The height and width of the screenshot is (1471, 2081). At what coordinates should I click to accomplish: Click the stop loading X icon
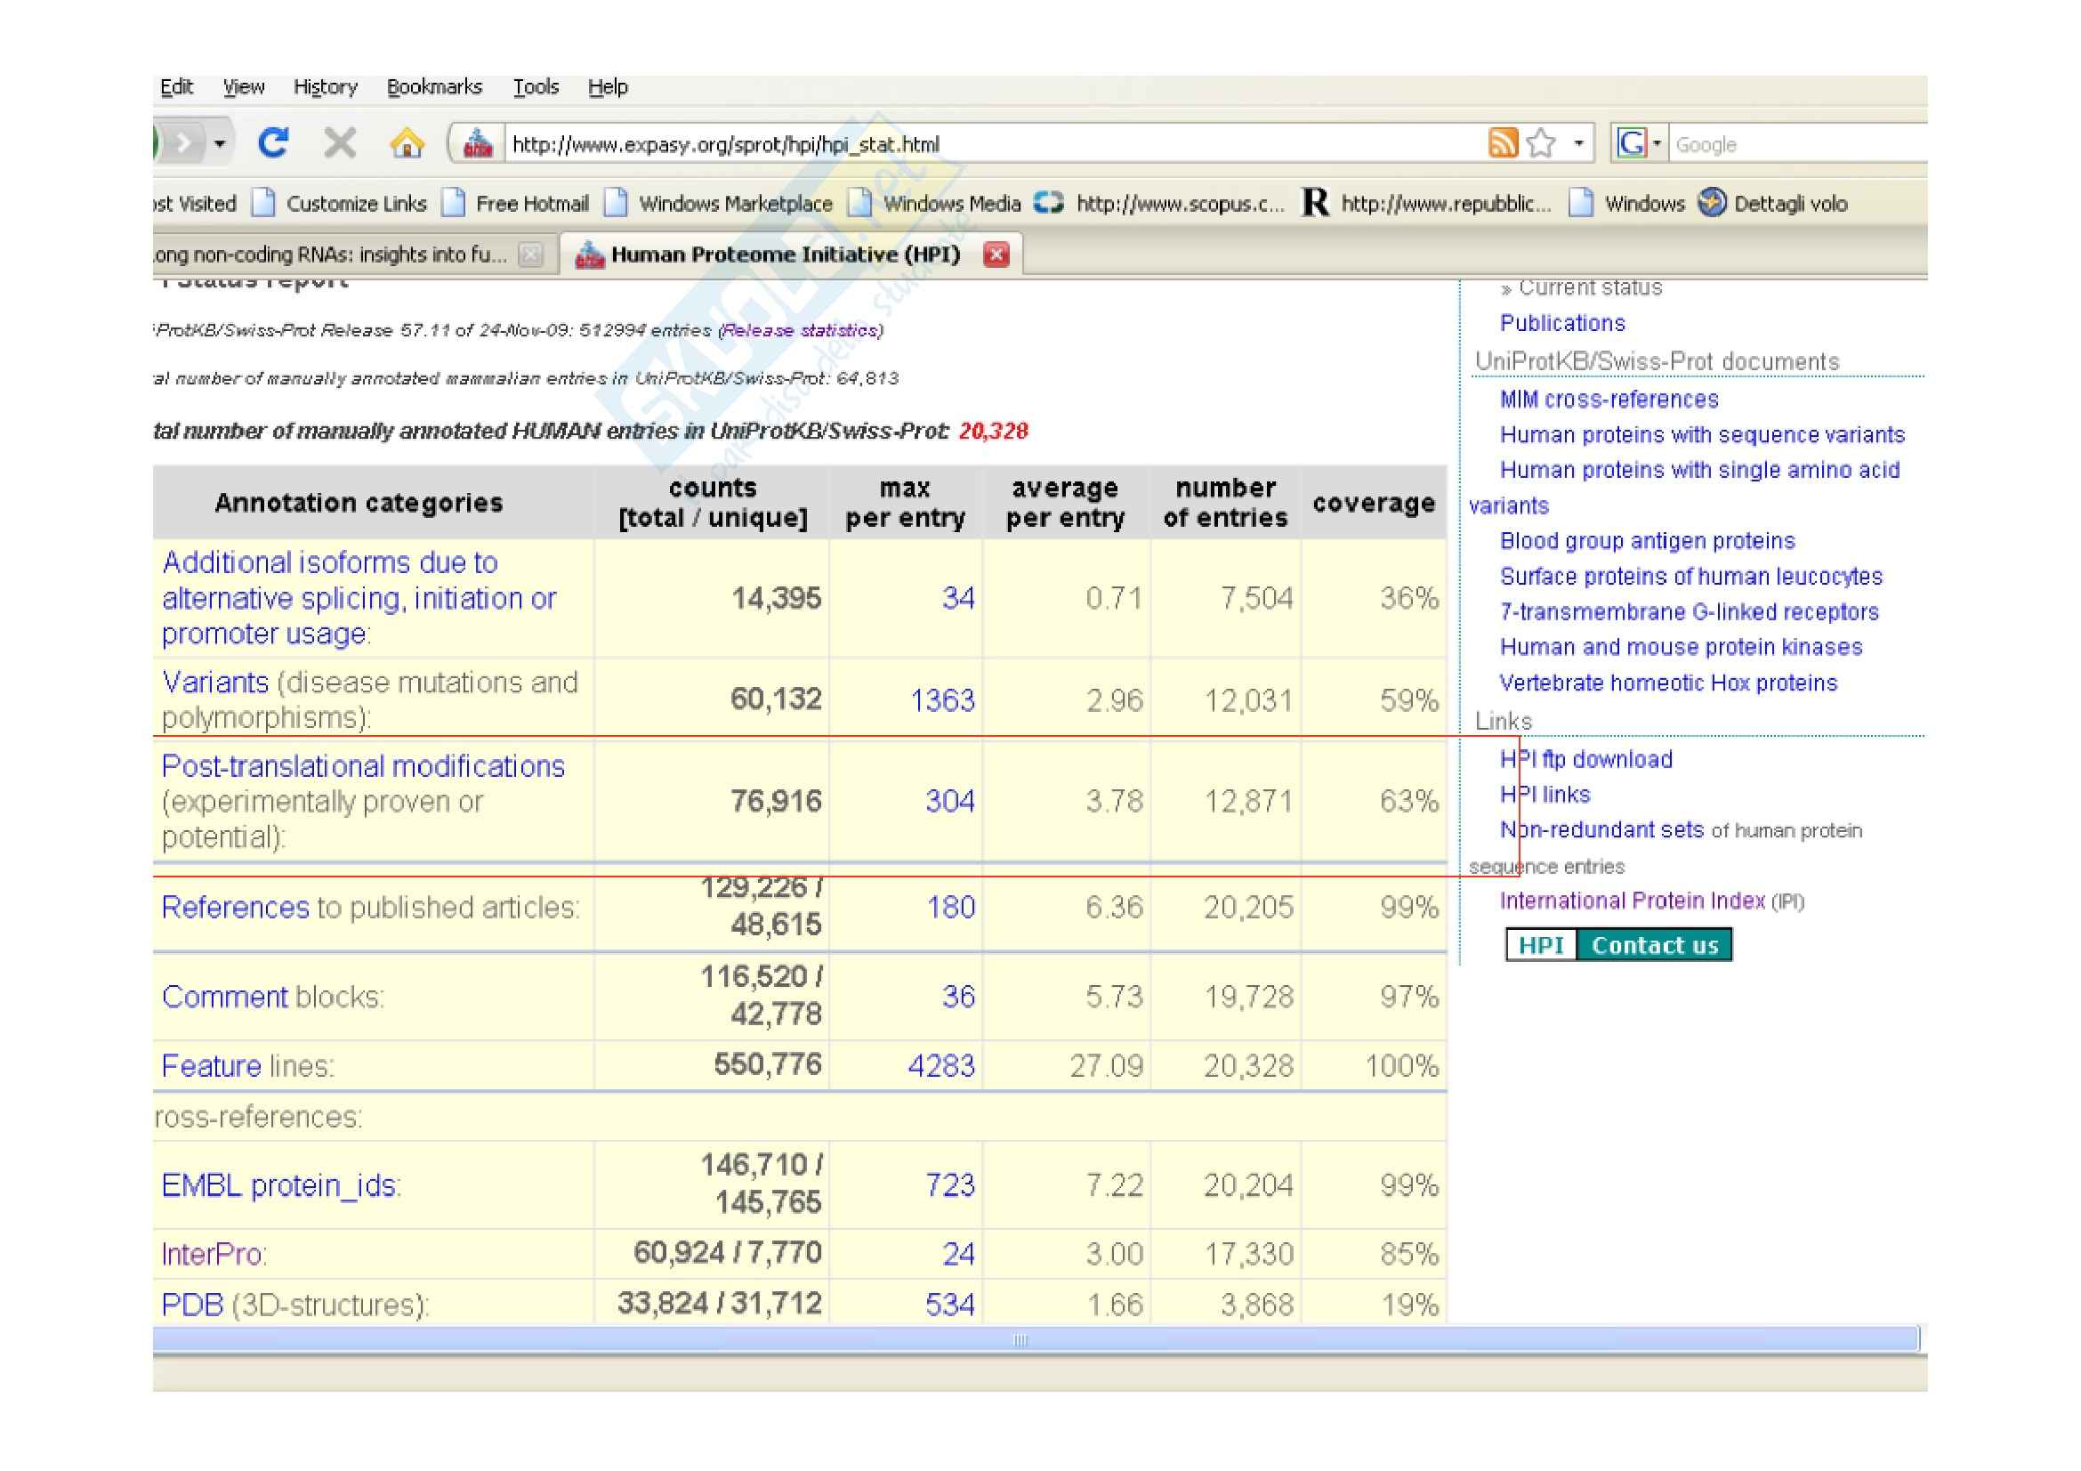[340, 143]
